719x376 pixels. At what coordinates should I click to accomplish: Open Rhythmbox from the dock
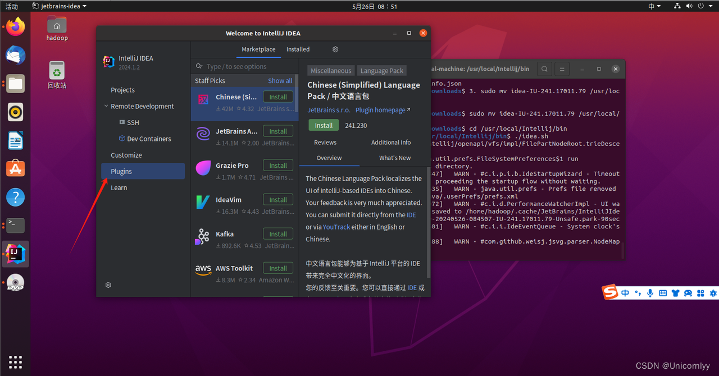(x=16, y=112)
